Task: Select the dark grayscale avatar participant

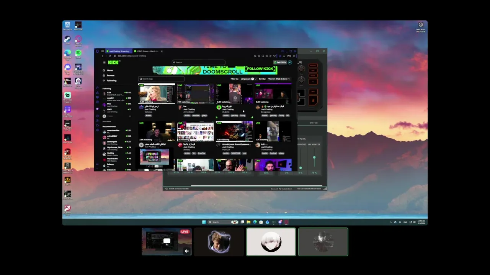Action: [323, 242]
